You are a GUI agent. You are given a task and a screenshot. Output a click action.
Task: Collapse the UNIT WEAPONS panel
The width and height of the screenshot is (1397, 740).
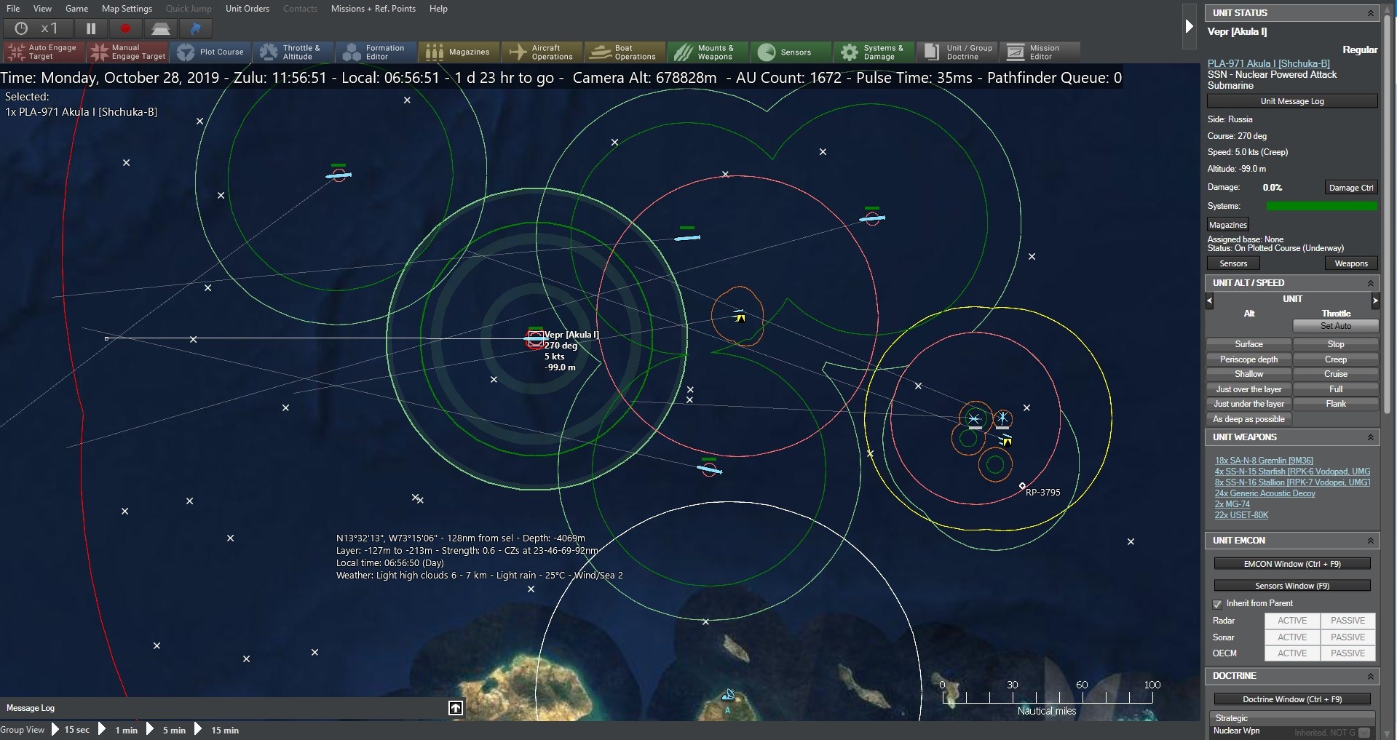tap(1371, 437)
